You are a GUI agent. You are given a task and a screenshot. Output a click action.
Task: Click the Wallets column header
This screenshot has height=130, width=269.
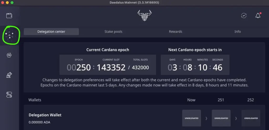point(35,100)
